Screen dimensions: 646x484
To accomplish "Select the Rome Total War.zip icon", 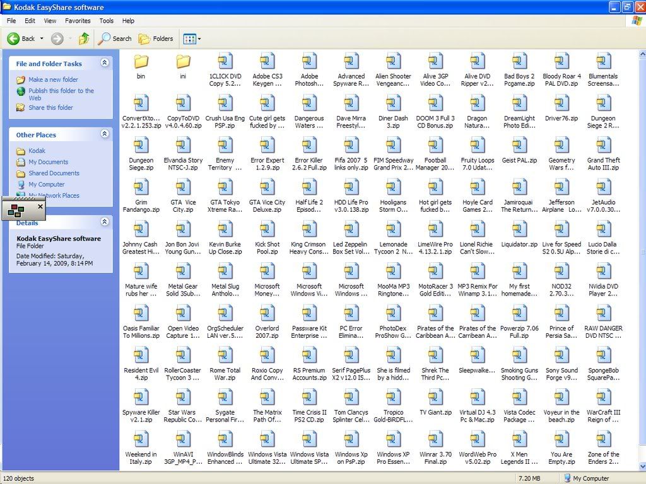I will (x=225, y=355).
